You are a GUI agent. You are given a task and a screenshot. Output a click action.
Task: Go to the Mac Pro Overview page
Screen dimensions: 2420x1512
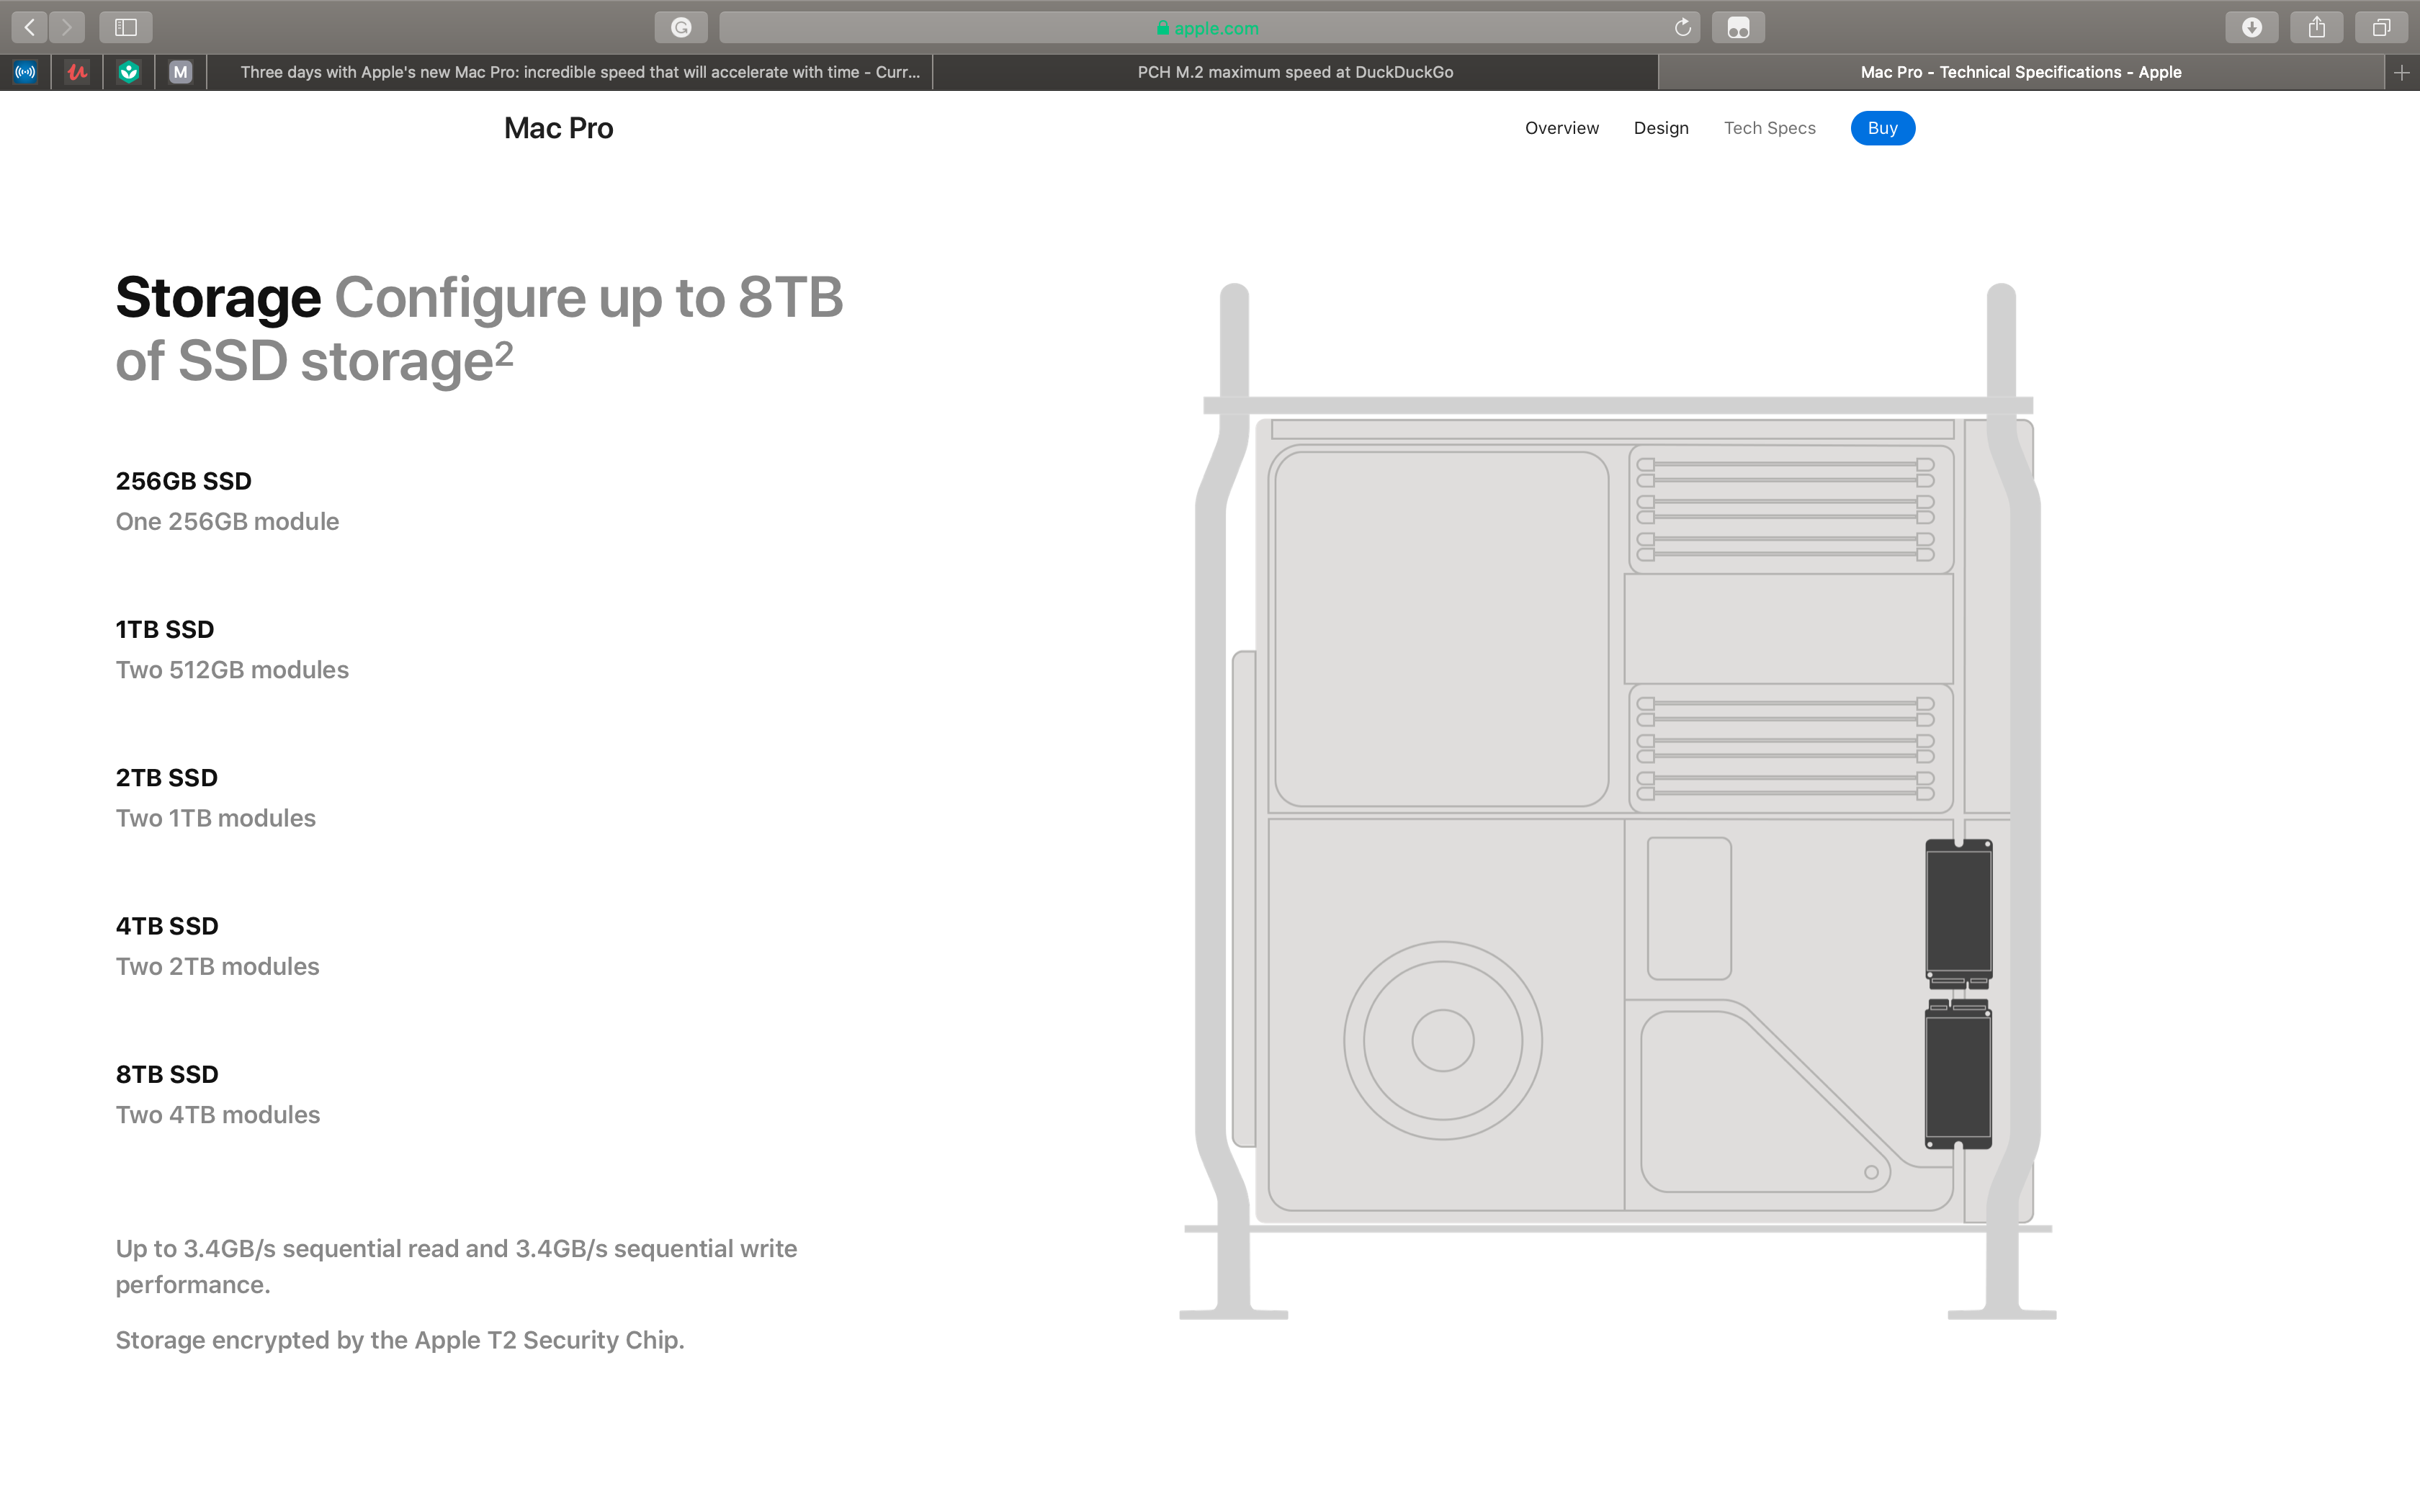1561,128
